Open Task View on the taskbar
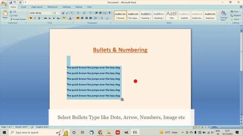The height and width of the screenshot is (136, 243). click(82, 133)
